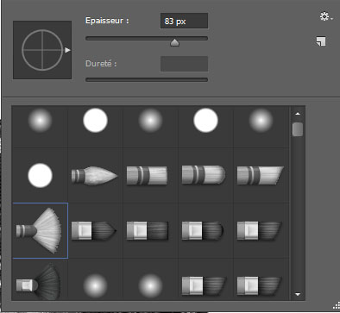Click the arrow handle on the brush angle circle
The width and height of the screenshot is (340, 313).
click(x=67, y=50)
